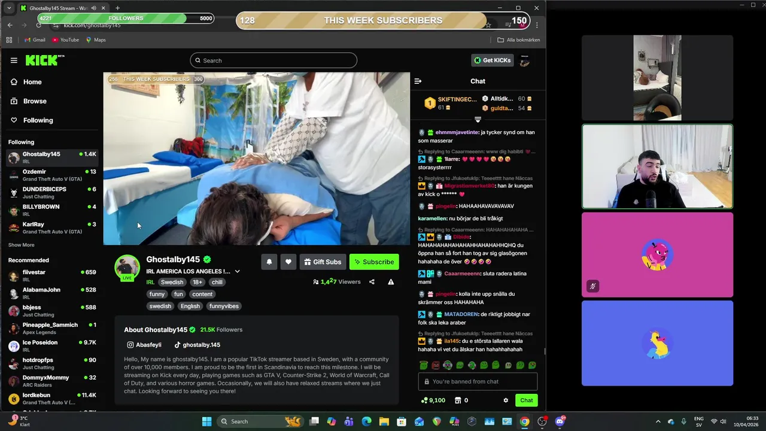The height and width of the screenshot is (431, 766).
Task: Open Chrome apps grid icon
Action: (9, 40)
